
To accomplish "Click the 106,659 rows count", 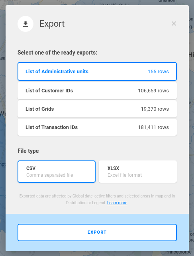I will coord(153,91).
